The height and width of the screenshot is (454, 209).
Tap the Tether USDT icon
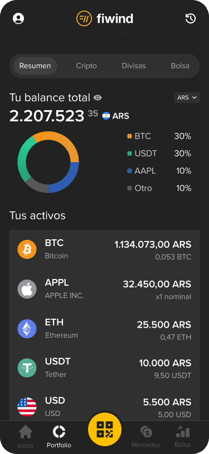27,368
